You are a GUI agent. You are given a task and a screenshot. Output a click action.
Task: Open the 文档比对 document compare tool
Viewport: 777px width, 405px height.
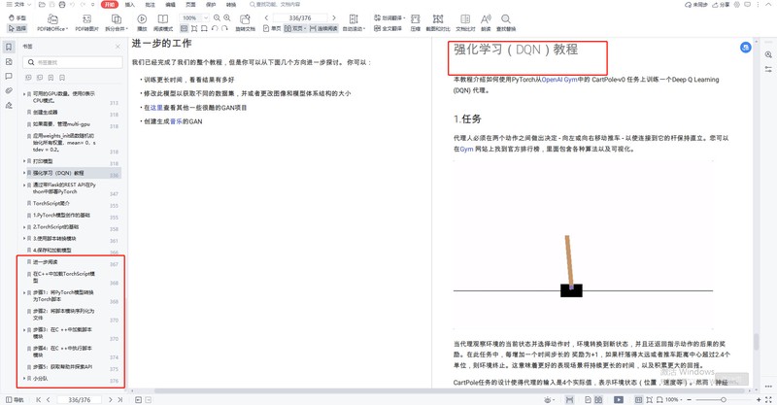[x=465, y=22]
